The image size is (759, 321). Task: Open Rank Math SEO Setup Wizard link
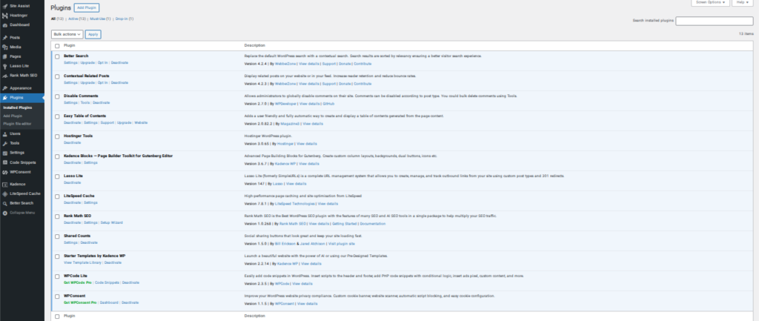point(111,222)
